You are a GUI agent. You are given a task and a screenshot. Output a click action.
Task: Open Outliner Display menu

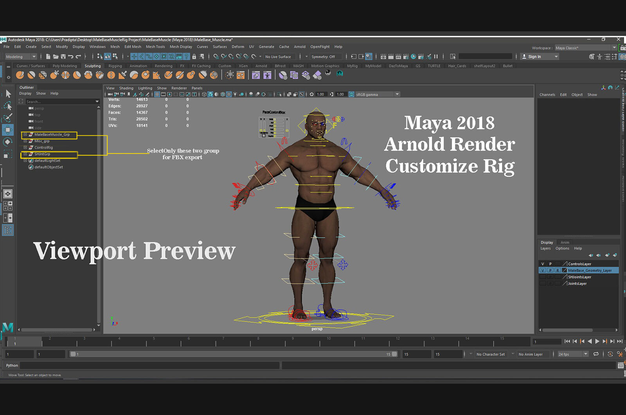pos(25,94)
